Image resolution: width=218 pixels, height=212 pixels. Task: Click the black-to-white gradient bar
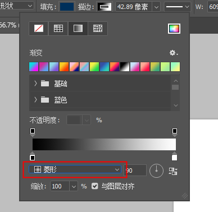[x=104, y=144]
